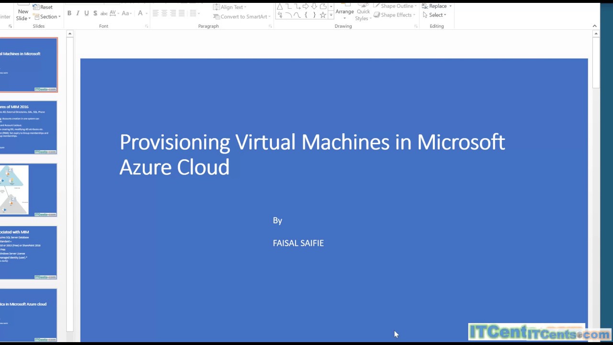Click the Replace button

(x=434, y=6)
